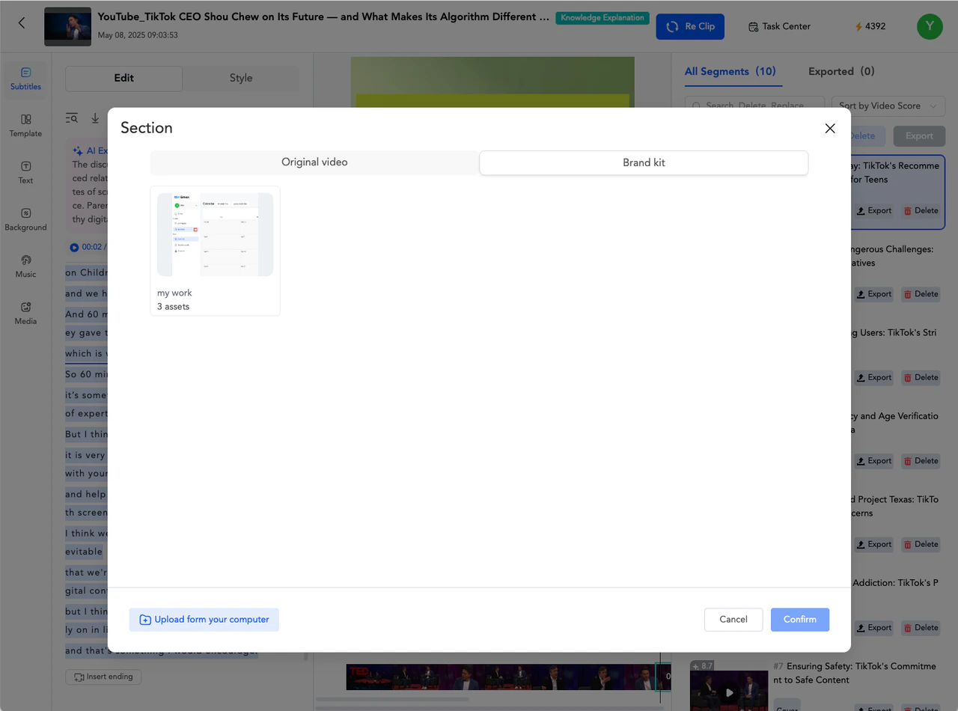
Task: Open the Y user avatar menu
Action: 930,26
